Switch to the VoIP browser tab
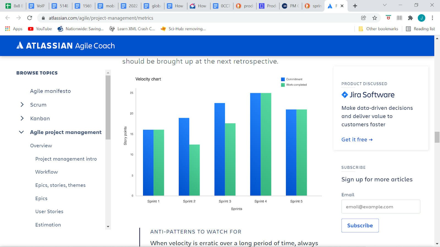Viewport: 440px width, 247px height. pos(37,6)
